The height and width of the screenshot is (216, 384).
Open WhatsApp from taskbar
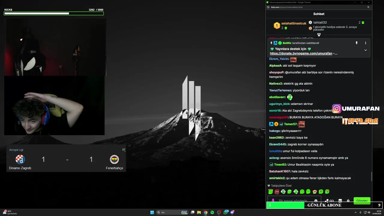(x=226, y=212)
